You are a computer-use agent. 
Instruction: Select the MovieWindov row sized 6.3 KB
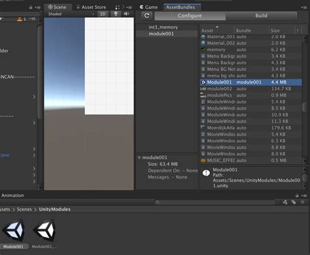(x=251, y=141)
